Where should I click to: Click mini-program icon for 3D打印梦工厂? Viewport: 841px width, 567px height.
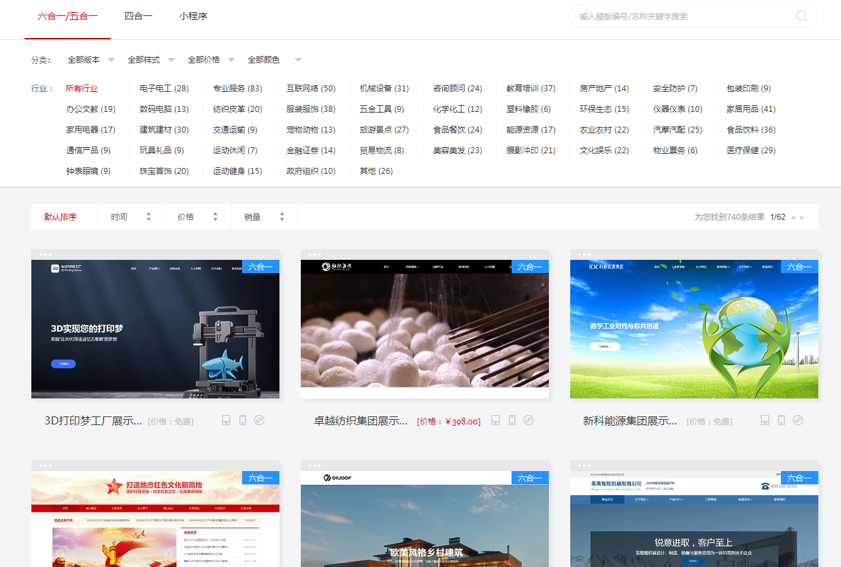[x=259, y=420]
